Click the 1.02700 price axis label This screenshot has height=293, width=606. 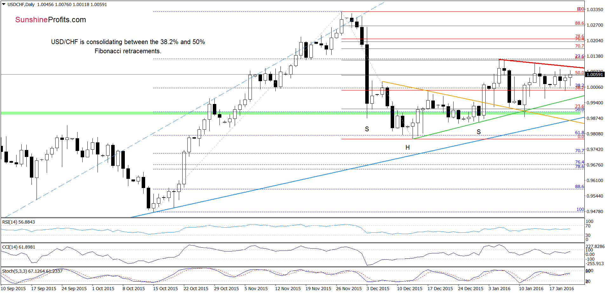[x=595, y=25]
